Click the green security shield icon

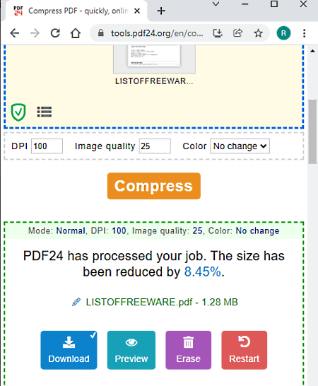tap(18, 112)
